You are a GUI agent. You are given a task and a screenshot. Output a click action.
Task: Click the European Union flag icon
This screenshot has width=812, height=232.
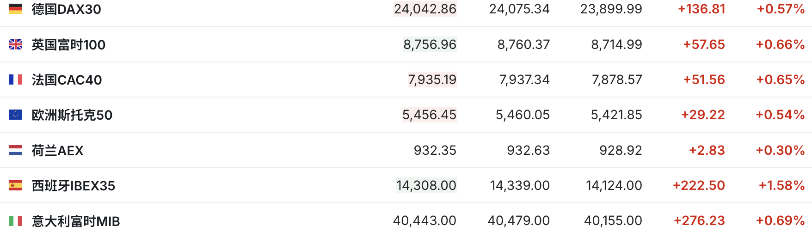pos(16,115)
